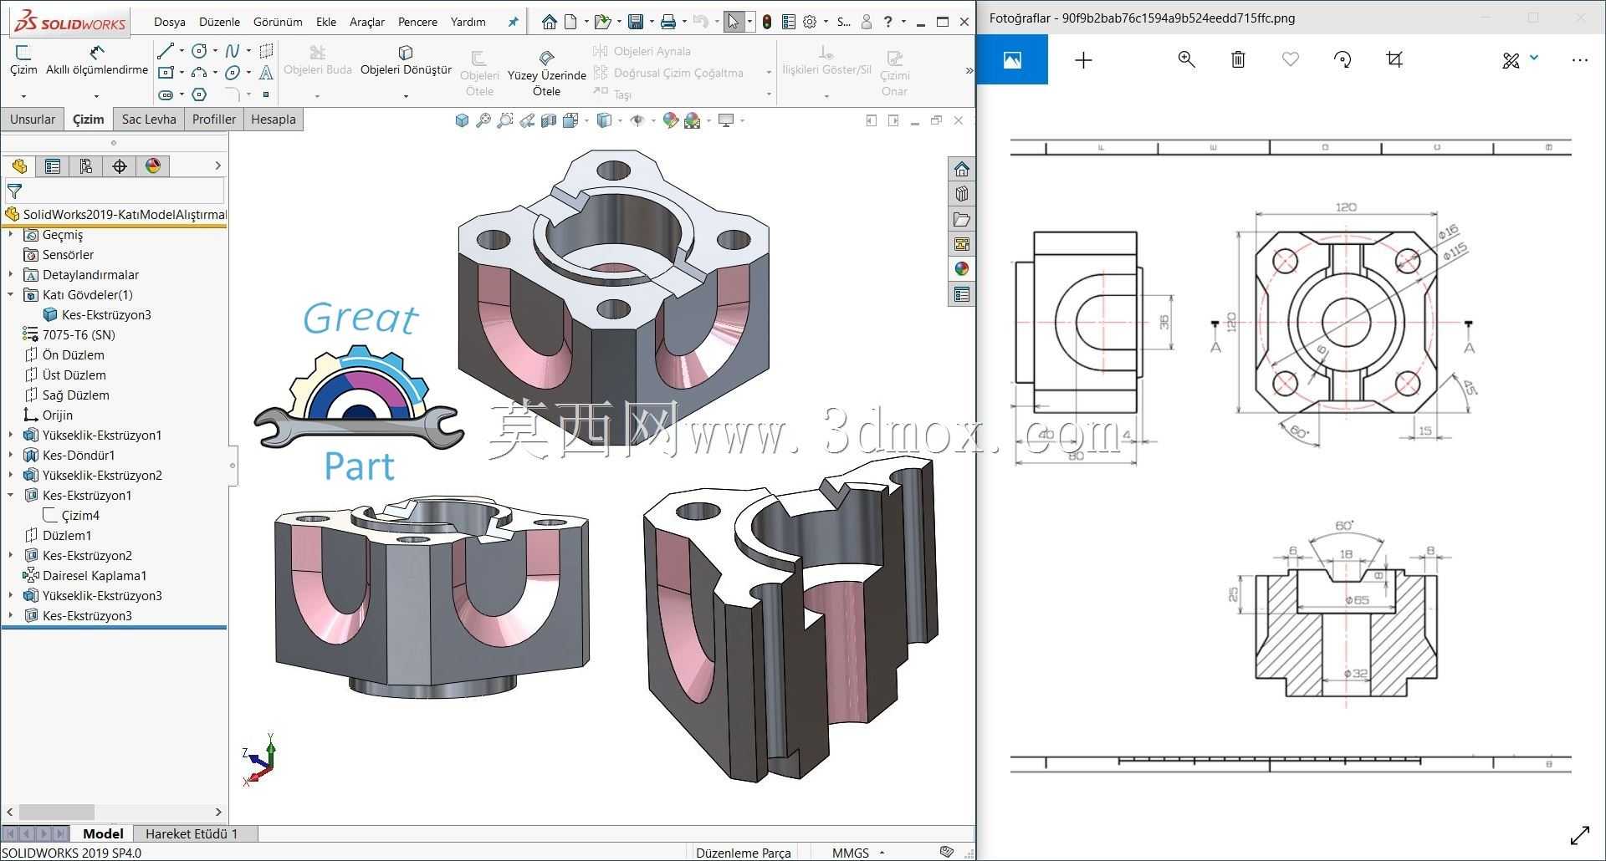
Task: Open the File Explorer task pane icon
Action: pos(962,219)
